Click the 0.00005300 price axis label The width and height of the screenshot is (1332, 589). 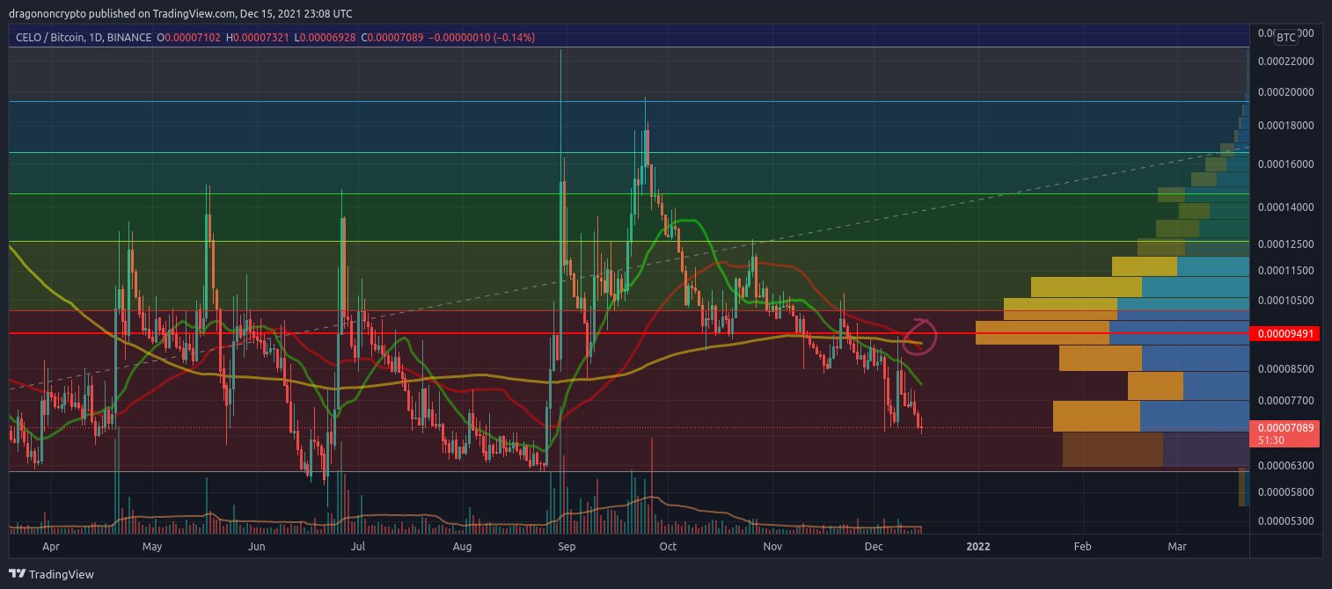pos(1285,521)
